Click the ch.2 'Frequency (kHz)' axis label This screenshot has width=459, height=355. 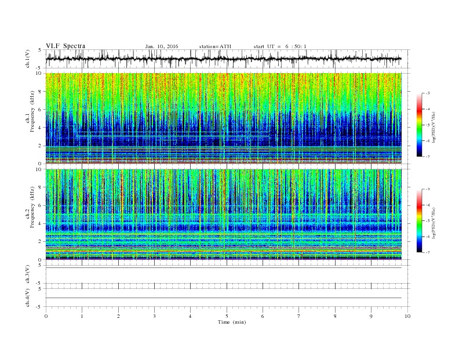pyautogui.click(x=32, y=207)
